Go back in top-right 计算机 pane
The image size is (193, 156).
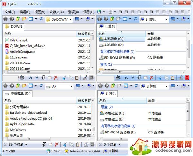100,19
